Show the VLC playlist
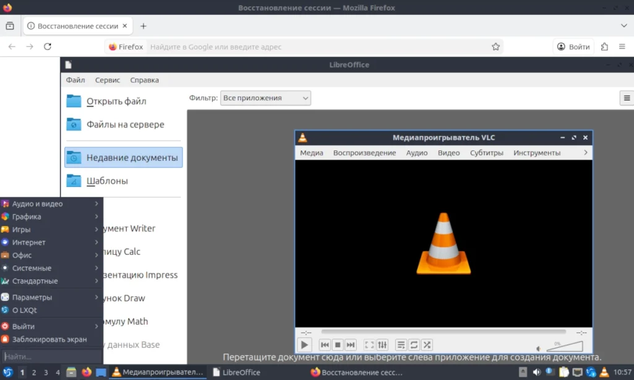The height and width of the screenshot is (380, 634). pos(401,345)
